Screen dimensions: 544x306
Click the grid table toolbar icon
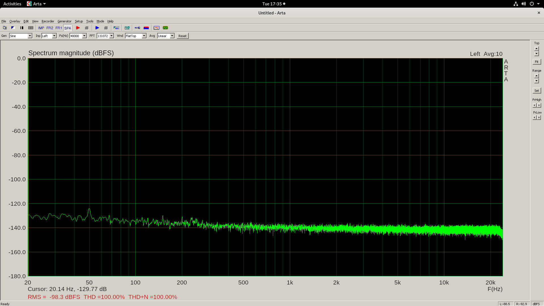click(31, 28)
